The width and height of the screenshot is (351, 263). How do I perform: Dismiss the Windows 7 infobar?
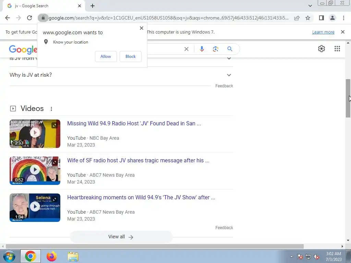[343, 32]
